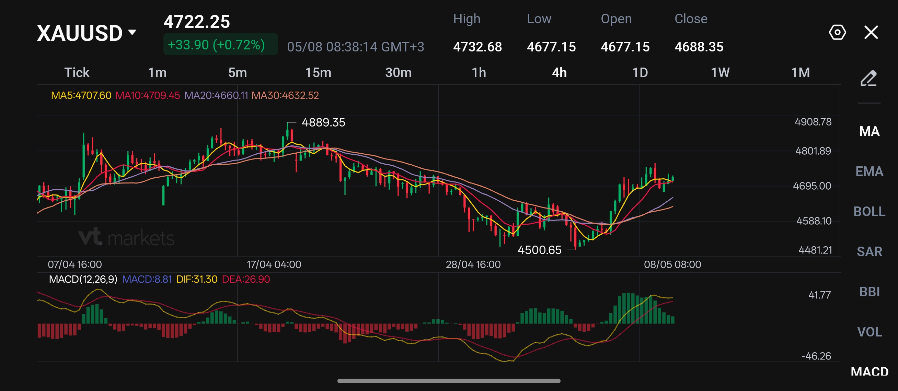Turn on BOLL indicator
This screenshot has width=898, height=391.
click(x=869, y=211)
